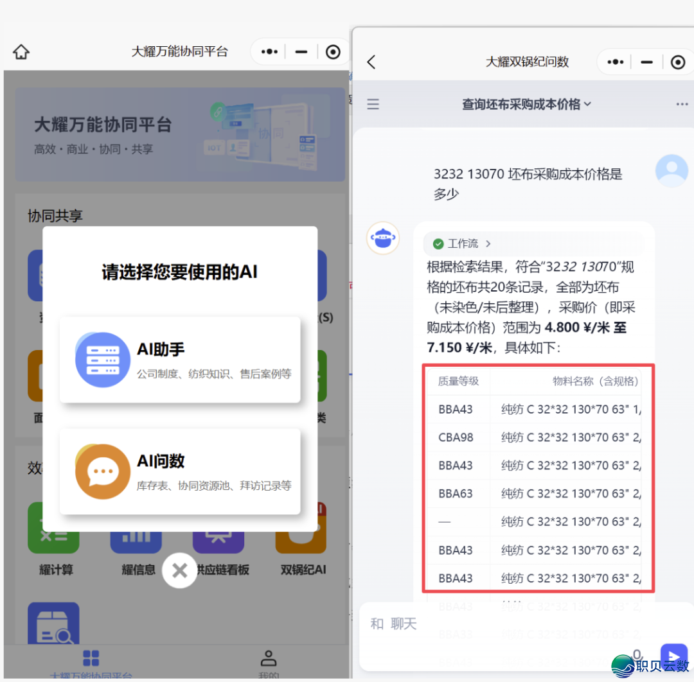Send the message with blue send button
Viewport: 694px width, 682px height.
pyautogui.click(x=673, y=656)
